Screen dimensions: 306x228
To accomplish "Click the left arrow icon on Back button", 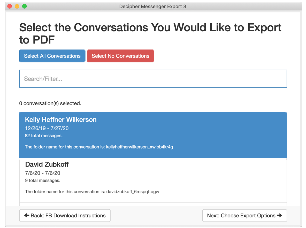I will [x=27, y=216].
